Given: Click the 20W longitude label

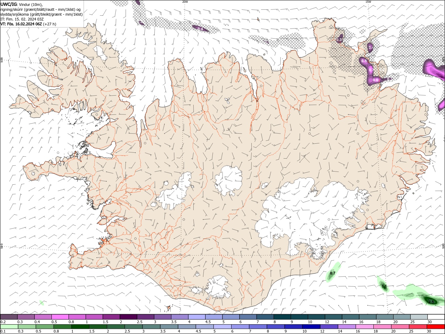Looking at the screenshot, I should [x=185, y=2].
